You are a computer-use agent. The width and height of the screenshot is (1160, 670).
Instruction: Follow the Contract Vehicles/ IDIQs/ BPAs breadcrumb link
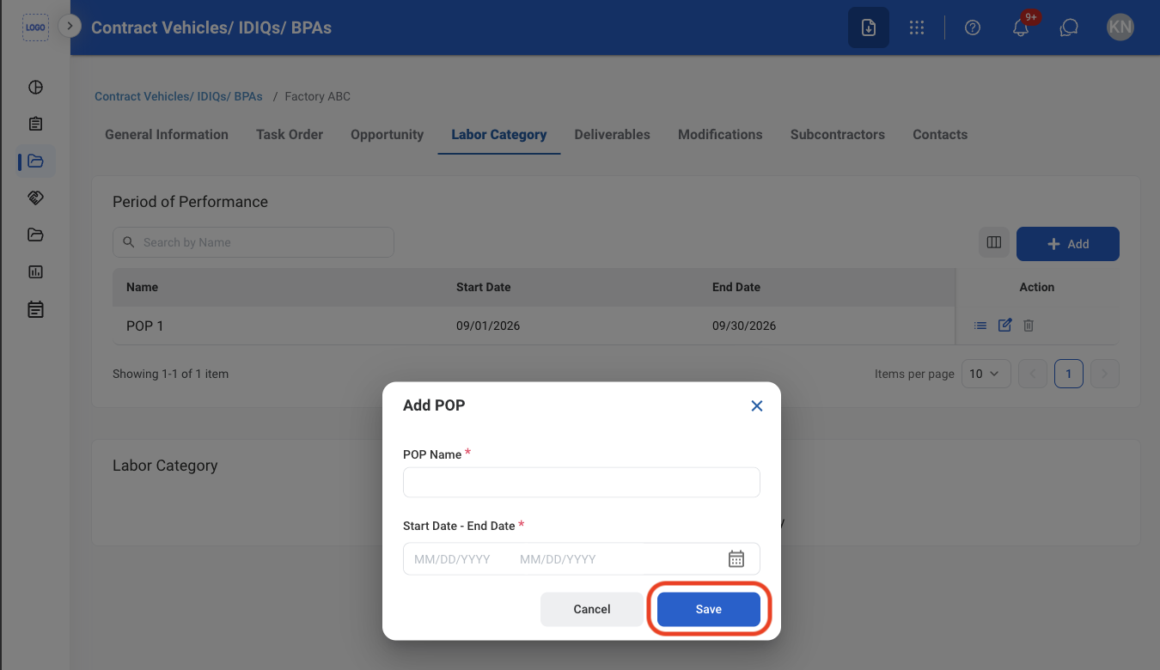pos(179,96)
